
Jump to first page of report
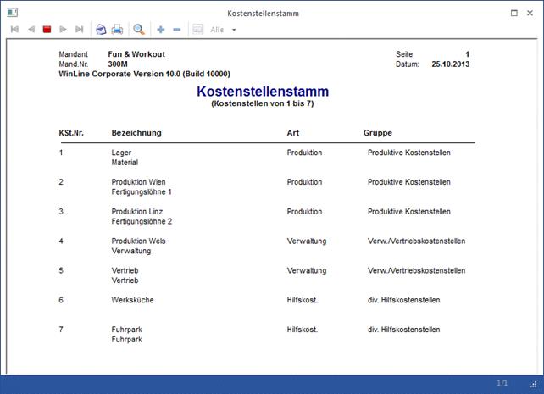pyautogui.click(x=14, y=30)
